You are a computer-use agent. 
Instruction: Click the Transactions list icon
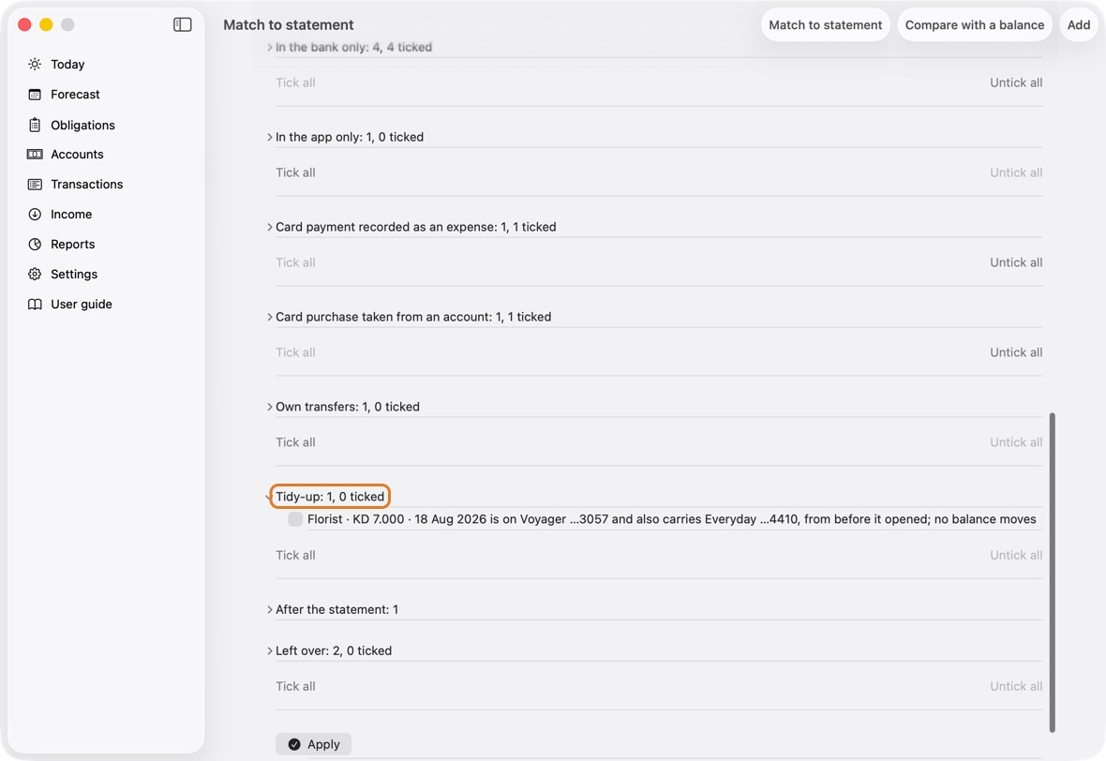pyautogui.click(x=35, y=184)
